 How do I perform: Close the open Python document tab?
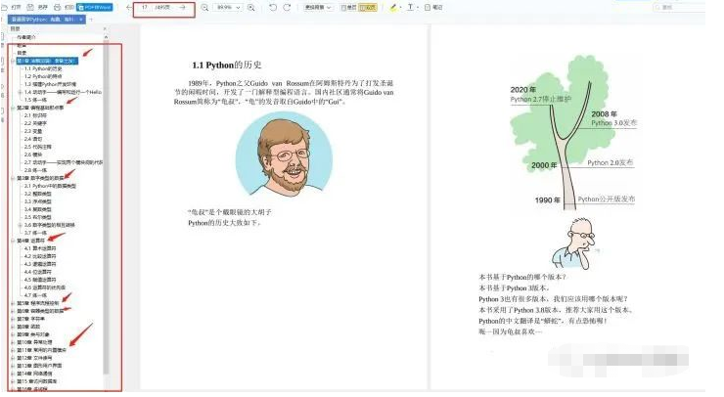click(81, 20)
